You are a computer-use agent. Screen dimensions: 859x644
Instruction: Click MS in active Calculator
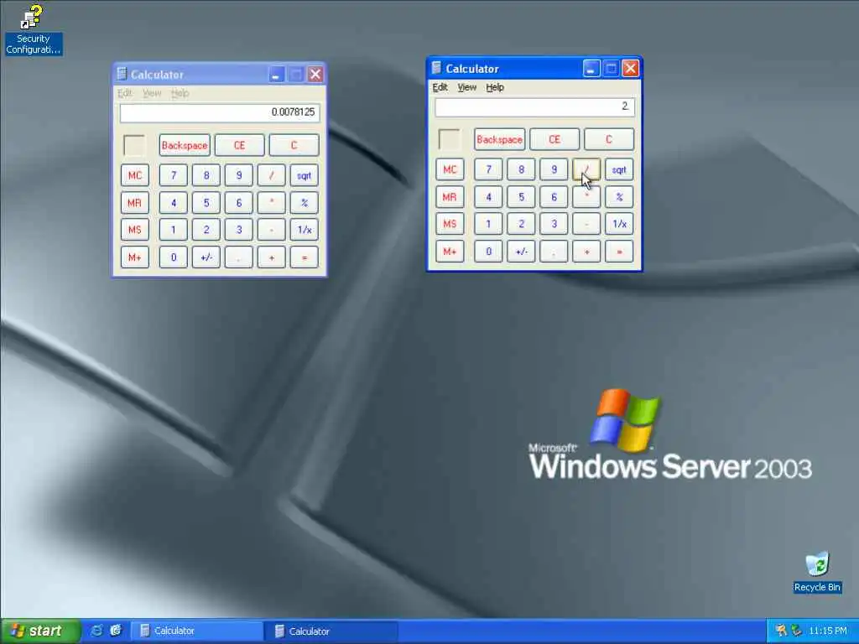pyautogui.click(x=450, y=224)
